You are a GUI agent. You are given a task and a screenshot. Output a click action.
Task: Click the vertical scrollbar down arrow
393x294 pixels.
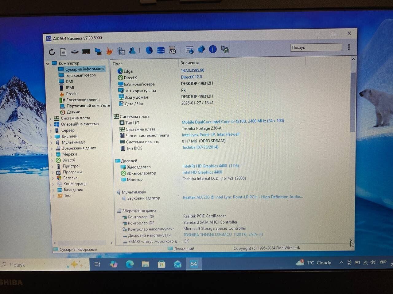click(x=351, y=240)
